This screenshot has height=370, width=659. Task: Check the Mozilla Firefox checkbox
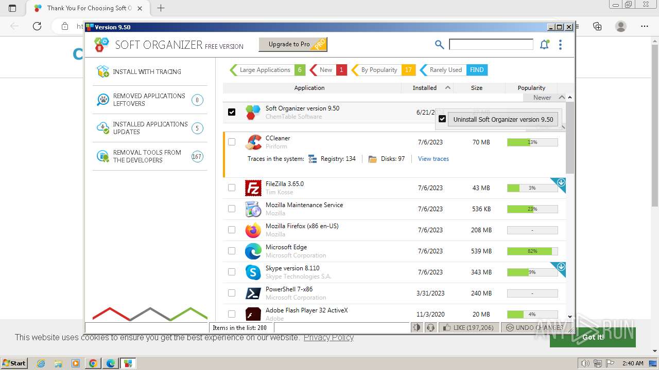coord(232,230)
